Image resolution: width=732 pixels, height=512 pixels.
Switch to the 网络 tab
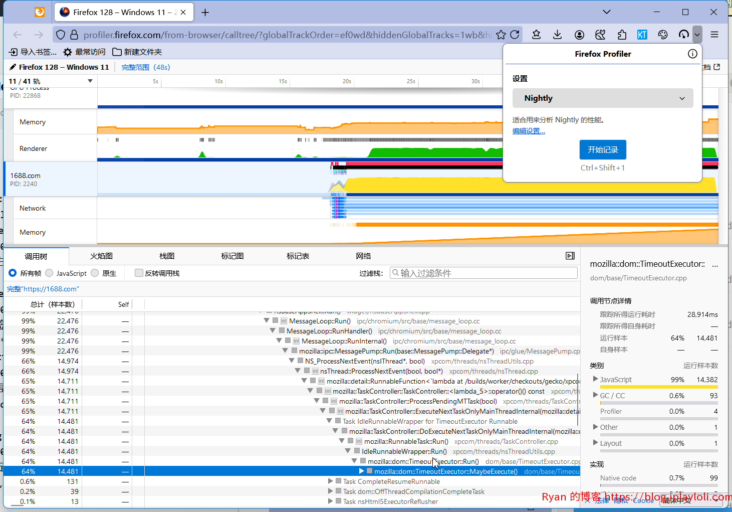point(363,256)
